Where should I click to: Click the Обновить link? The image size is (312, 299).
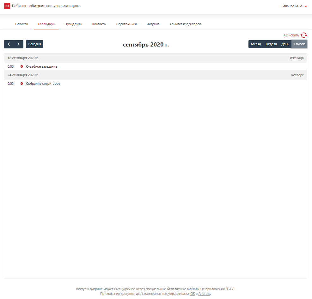click(291, 35)
